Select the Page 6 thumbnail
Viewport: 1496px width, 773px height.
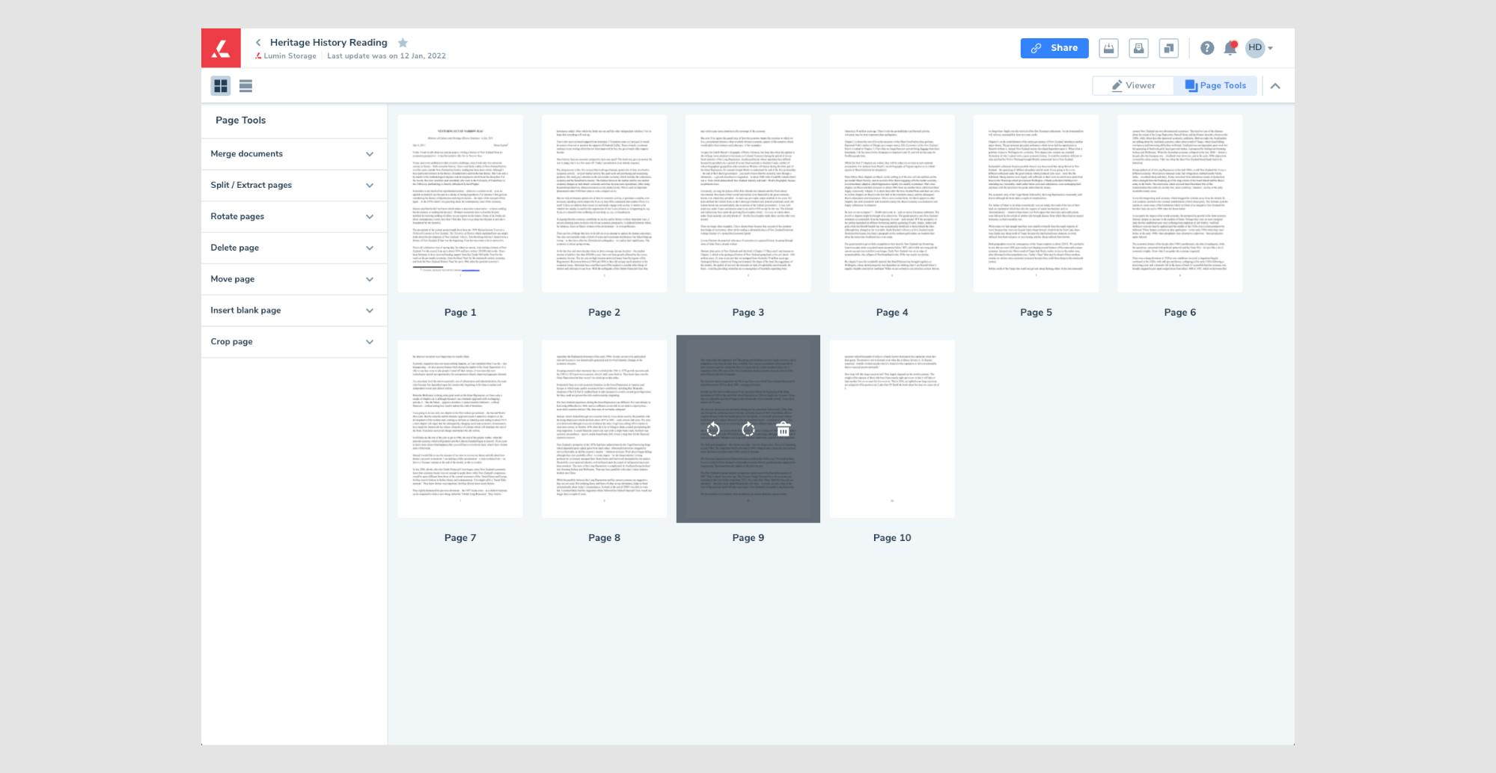1180,204
